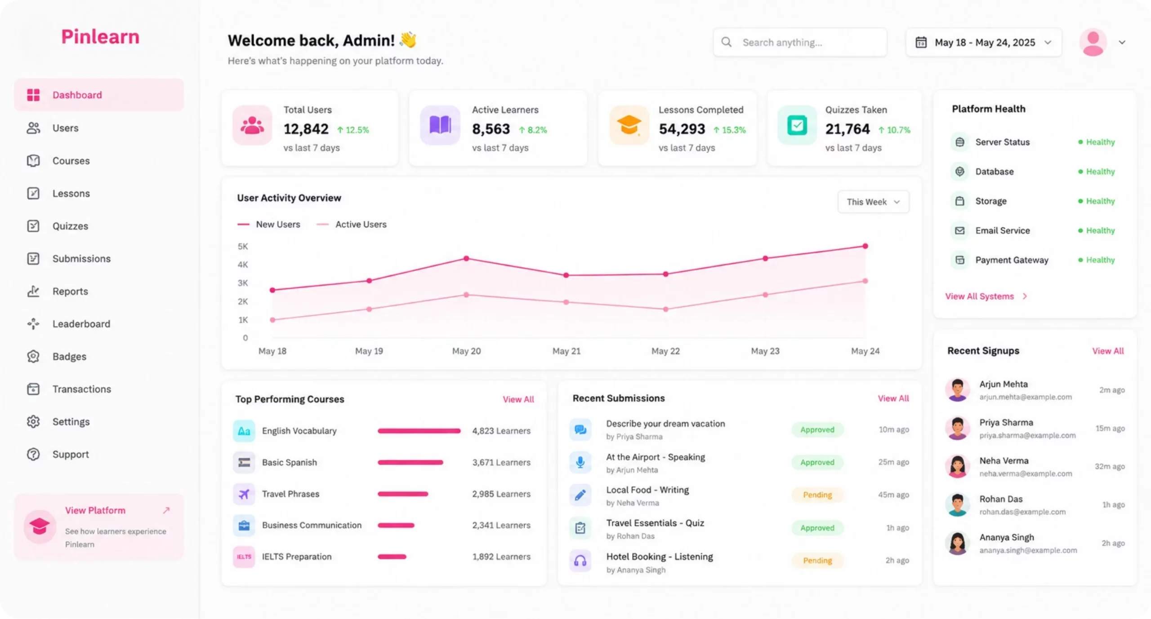Open the May 18 - May 24, 2025 date dropdown
The image size is (1151, 619).
click(984, 42)
